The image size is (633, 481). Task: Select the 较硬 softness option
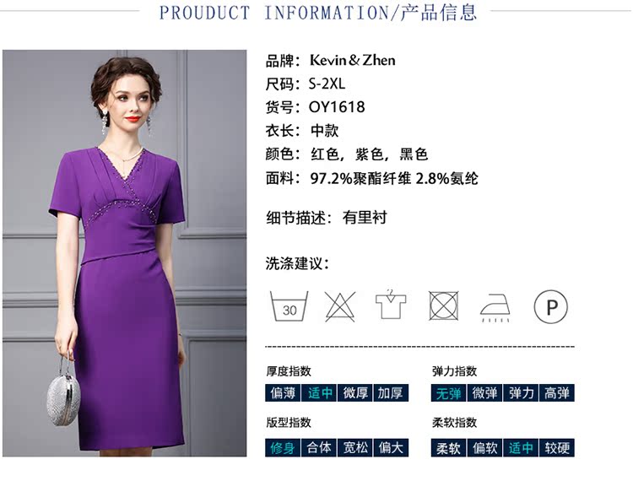[x=557, y=447]
